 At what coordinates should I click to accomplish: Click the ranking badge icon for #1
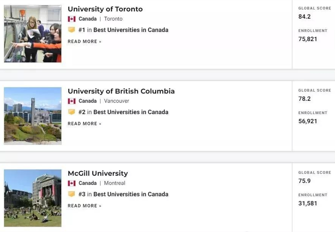[72, 30]
